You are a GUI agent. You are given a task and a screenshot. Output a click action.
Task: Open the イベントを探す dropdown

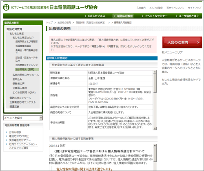tap(23, 118)
